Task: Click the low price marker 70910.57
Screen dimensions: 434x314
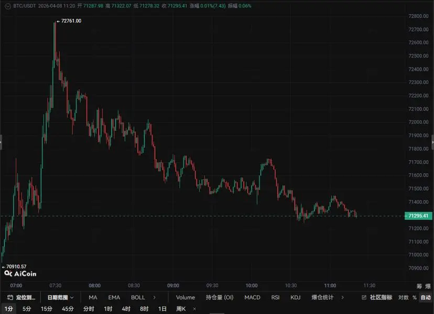Action: pyautogui.click(x=16, y=266)
